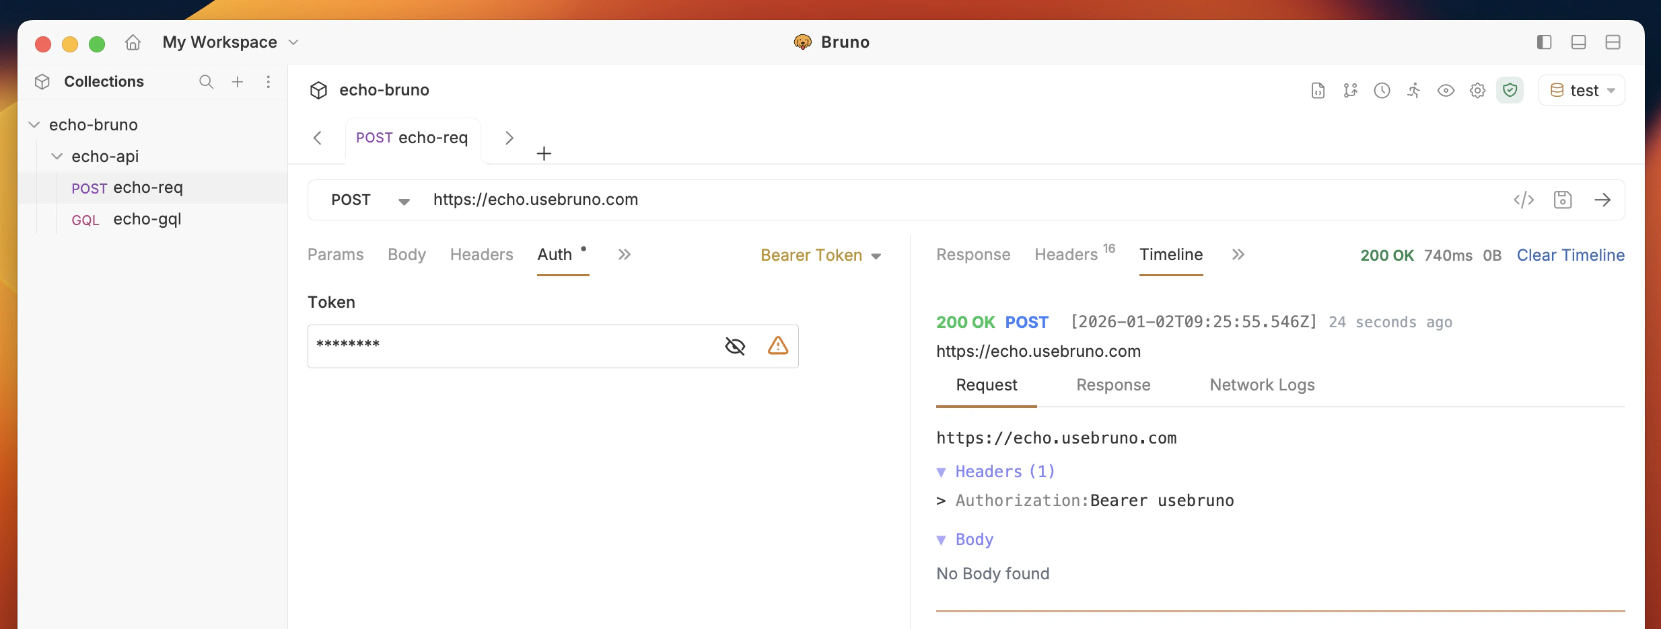Image resolution: width=1661 pixels, height=629 pixels.
Task: Open Bearer Token auth mode dropdown
Action: 821,255
